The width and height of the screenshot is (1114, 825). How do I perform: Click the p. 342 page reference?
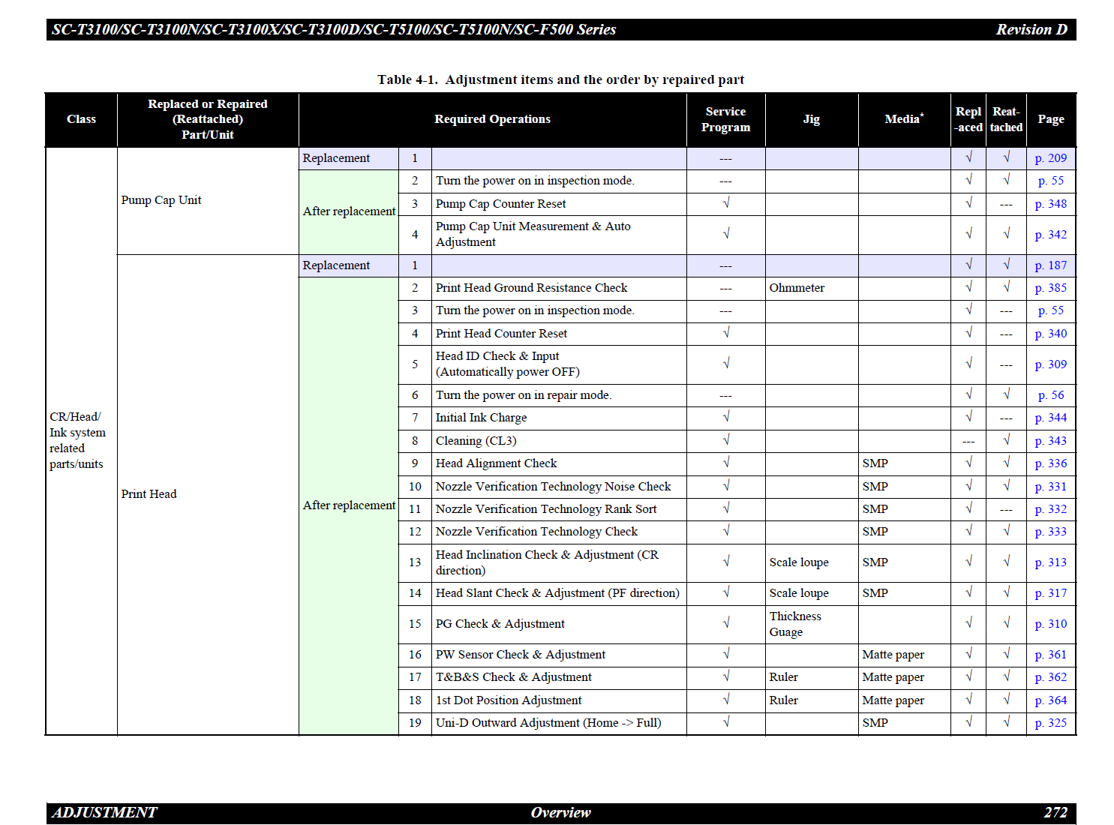[x=1050, y=235]
